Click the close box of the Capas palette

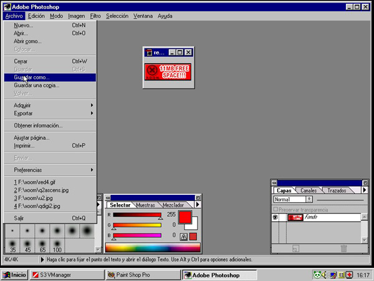[274, 183]
